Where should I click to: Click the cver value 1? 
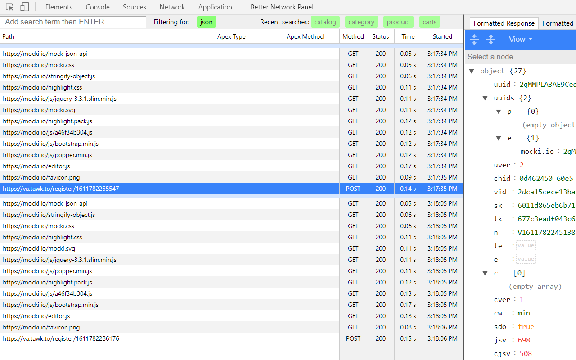[x=522, y=300]
